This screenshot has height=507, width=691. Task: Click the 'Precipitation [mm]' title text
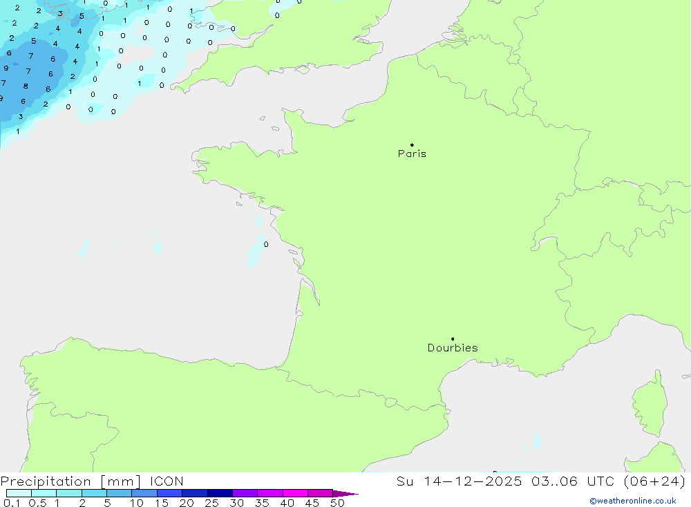tap(70, 481)
